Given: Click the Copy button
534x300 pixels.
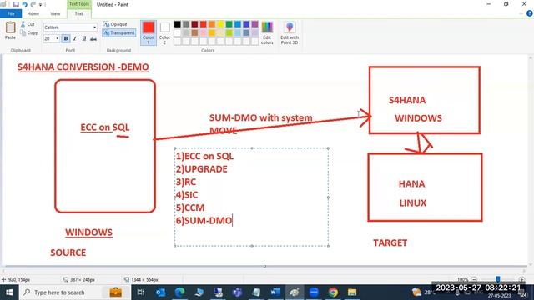Looking at the screenshot, I should point(29,33).
